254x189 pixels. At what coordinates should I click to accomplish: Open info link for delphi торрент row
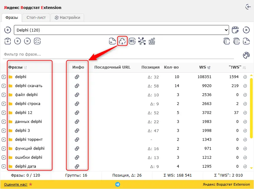click(x=77, y=140)
